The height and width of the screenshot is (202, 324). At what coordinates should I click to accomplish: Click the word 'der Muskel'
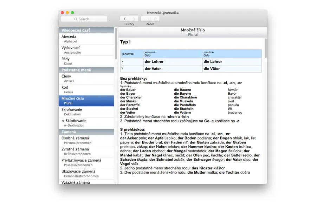(129, 101)
